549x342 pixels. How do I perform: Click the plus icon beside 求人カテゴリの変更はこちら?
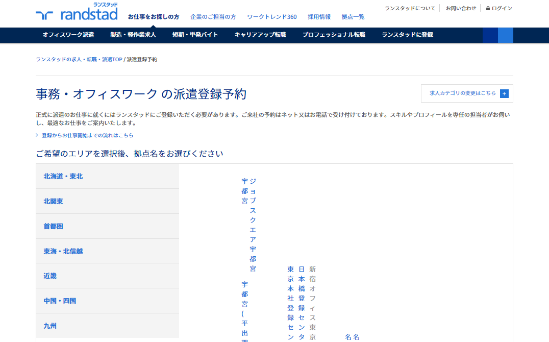(x=504, y=93)
